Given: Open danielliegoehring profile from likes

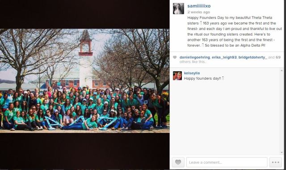Looking at the screenshot, I should 195,57.
